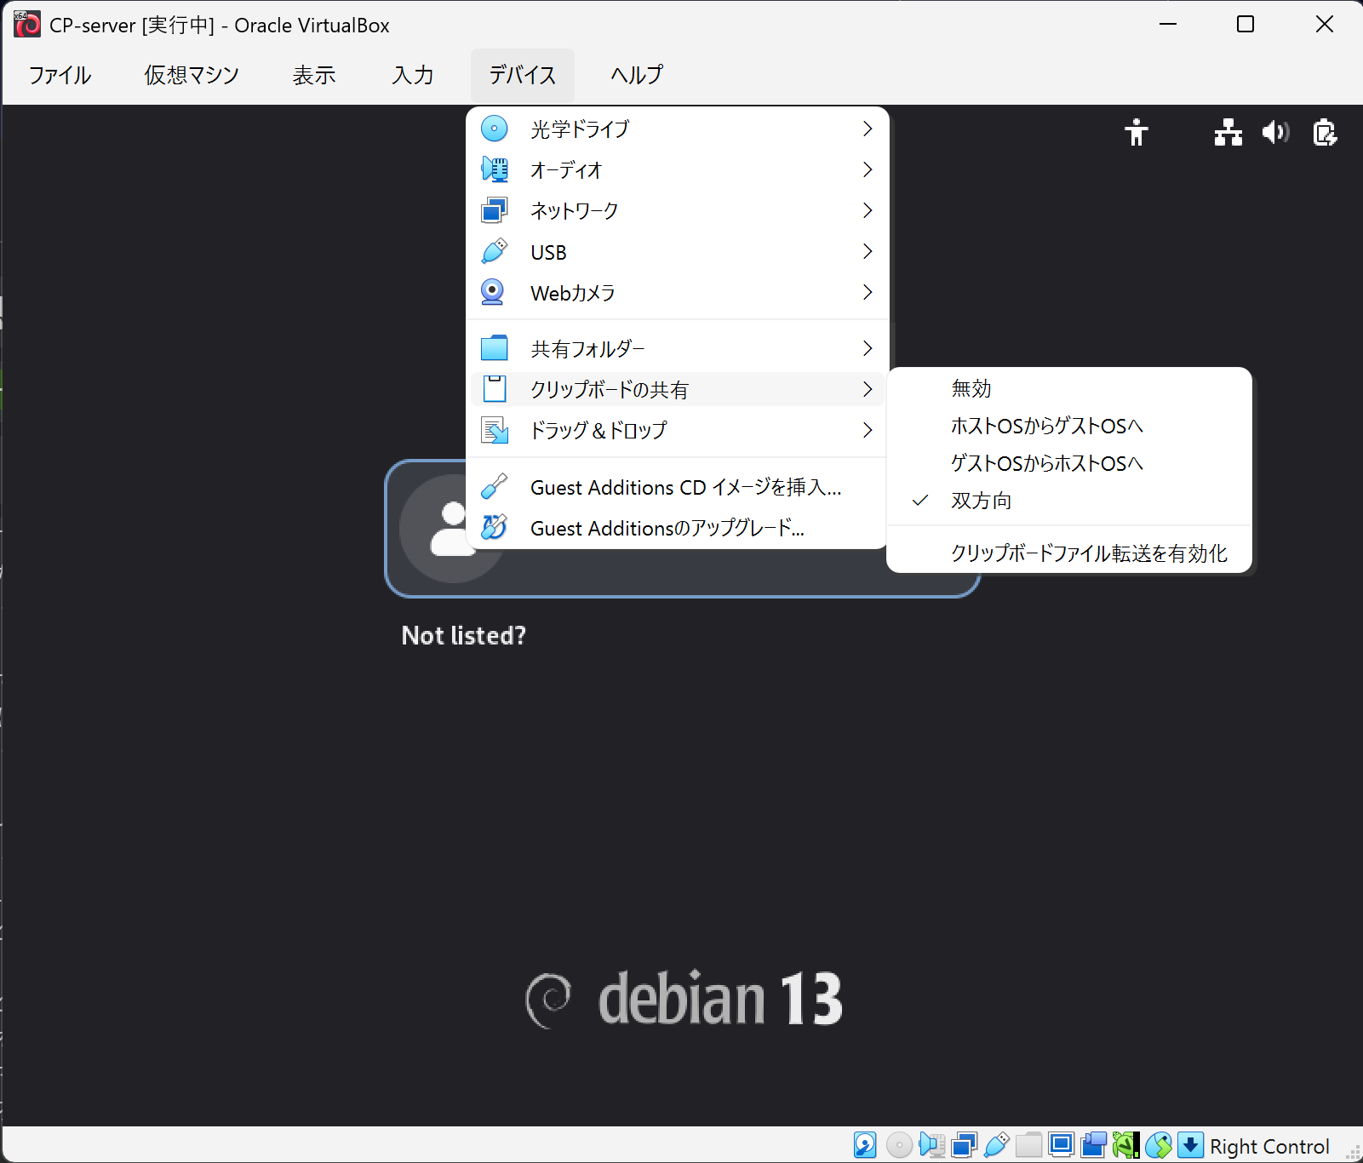Click the drag and drop icon in menu
Screen dimensions: 1363x1163
coord(494,430)
